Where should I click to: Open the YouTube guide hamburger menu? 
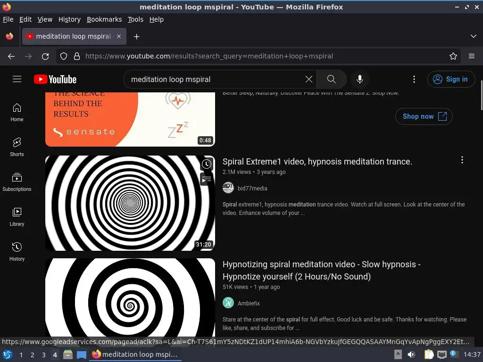point(17,79)
